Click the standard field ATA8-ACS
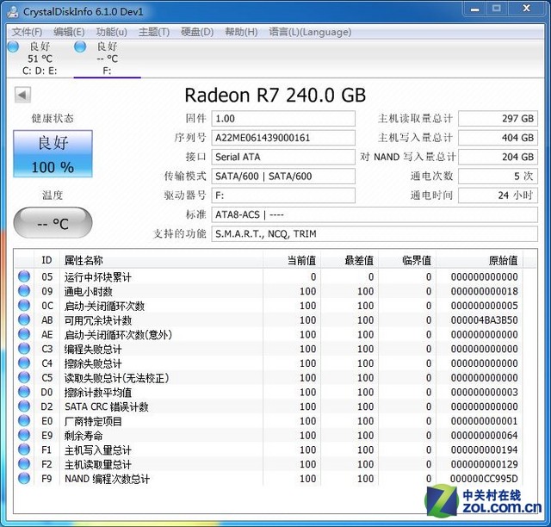Image resolution: width=551 pixels, height=527 pixels. pos(375,214)
